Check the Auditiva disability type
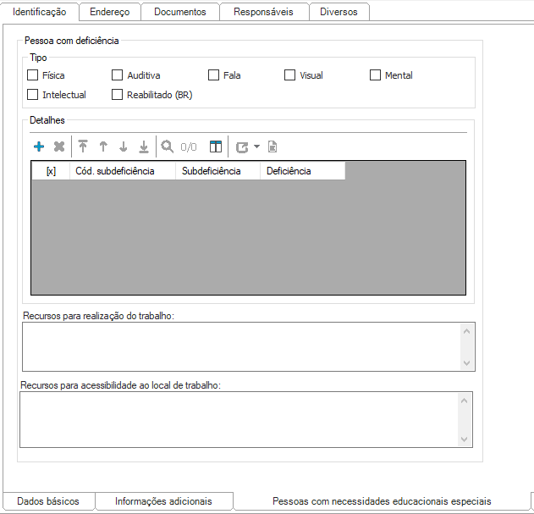 (118, 75)
